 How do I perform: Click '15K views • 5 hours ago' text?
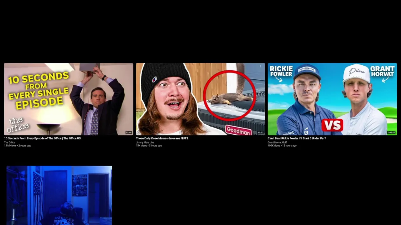tap(149, 146)
